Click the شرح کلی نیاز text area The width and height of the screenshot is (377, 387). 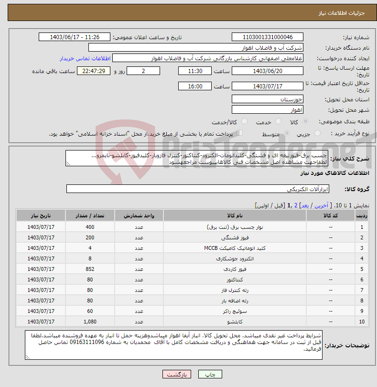pos(197,159)
